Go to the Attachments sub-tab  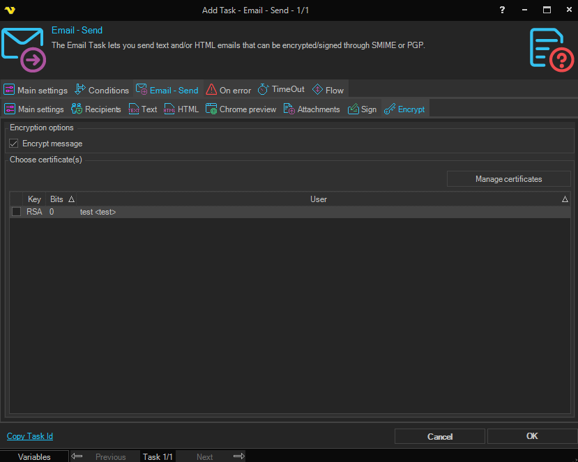[312, 109]
